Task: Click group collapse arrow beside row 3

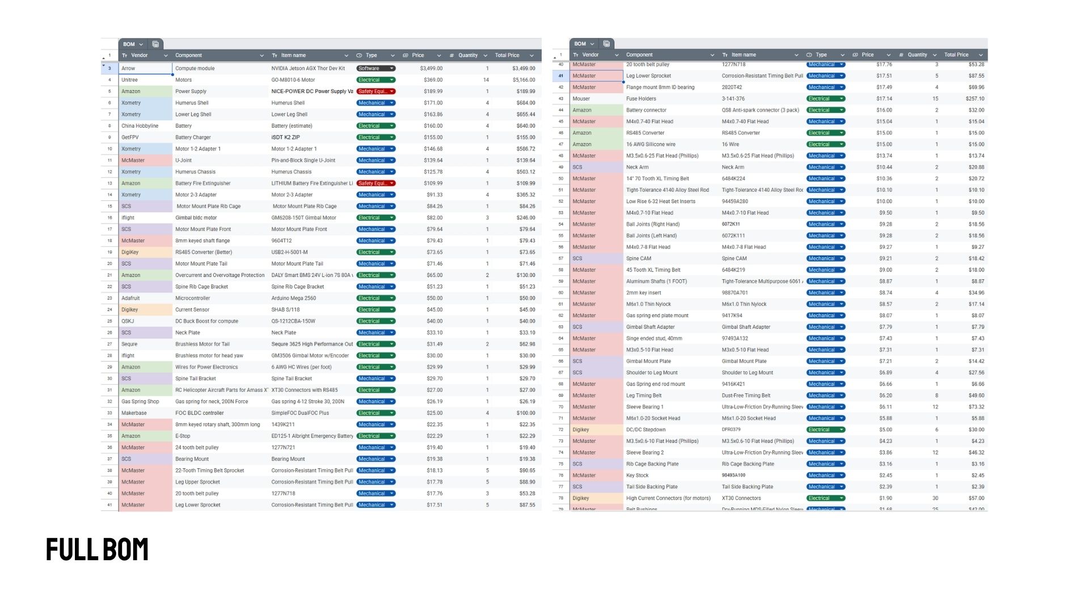Action: tap(104, 66)
